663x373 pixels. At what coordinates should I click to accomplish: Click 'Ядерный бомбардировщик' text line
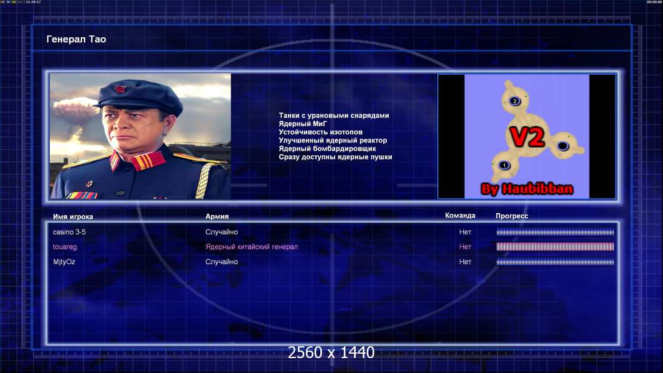click(x=327, y=149)
